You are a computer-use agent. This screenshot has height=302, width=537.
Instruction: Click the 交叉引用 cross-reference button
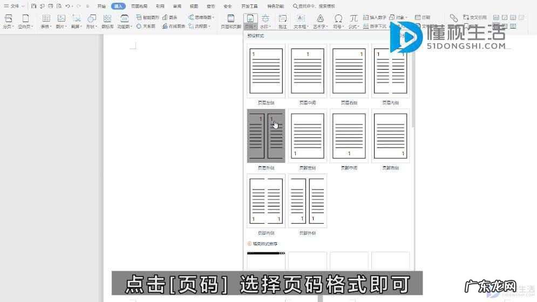[475, 17]
